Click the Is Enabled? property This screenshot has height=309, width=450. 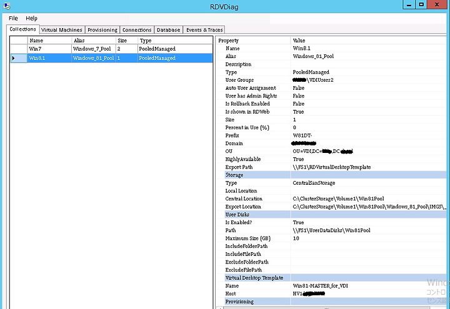(x=239, y=222)
